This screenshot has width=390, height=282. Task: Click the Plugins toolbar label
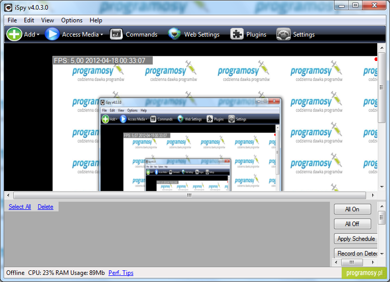pos(256,35)
